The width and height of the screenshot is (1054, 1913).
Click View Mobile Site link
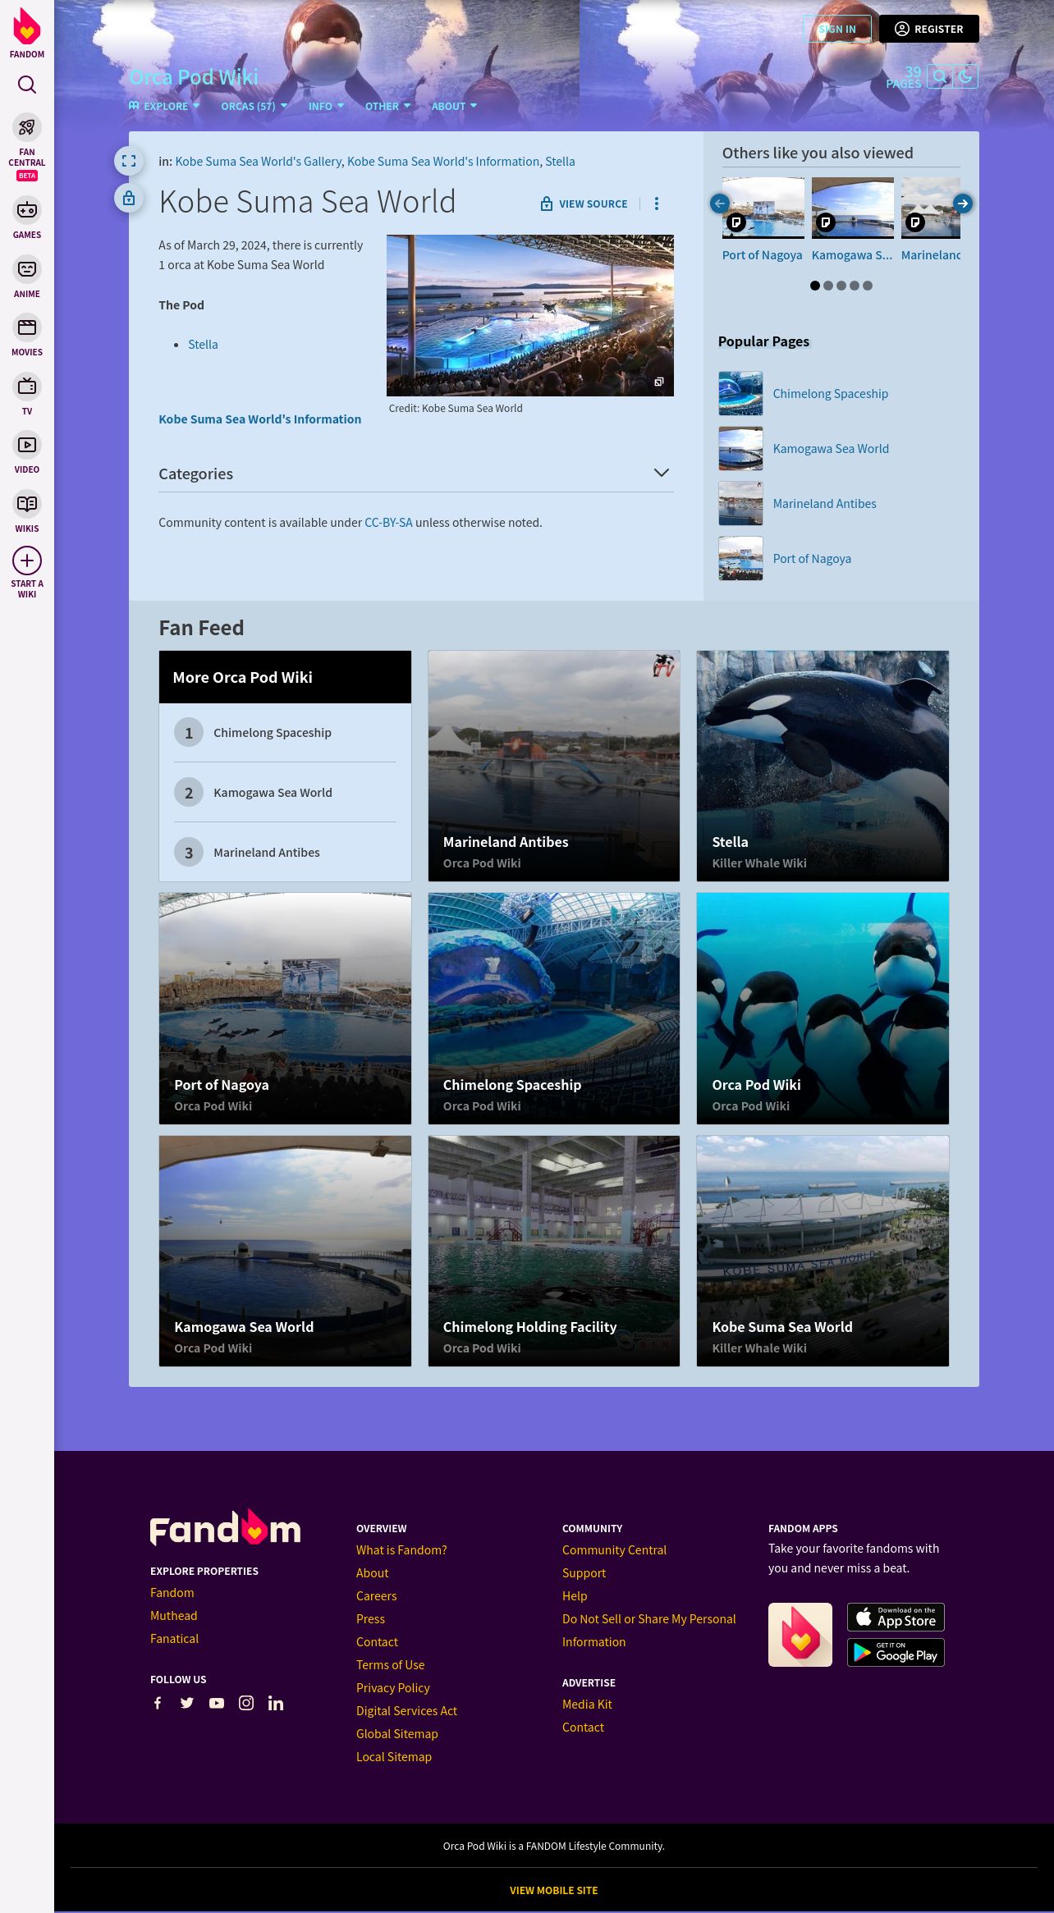(553, 1890)
